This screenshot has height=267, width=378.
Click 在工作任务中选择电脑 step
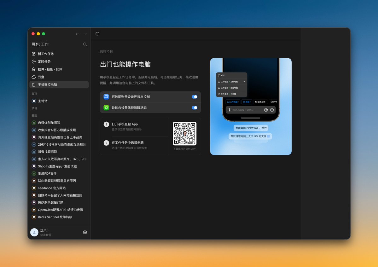(x=128, y=143)
